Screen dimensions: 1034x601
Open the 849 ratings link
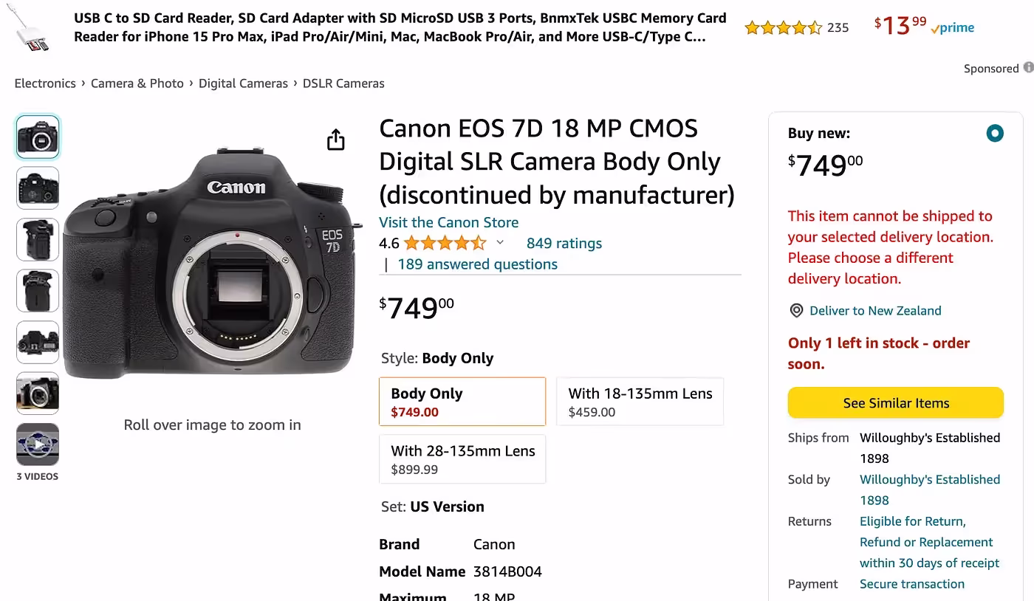click(x=564, y=243)
